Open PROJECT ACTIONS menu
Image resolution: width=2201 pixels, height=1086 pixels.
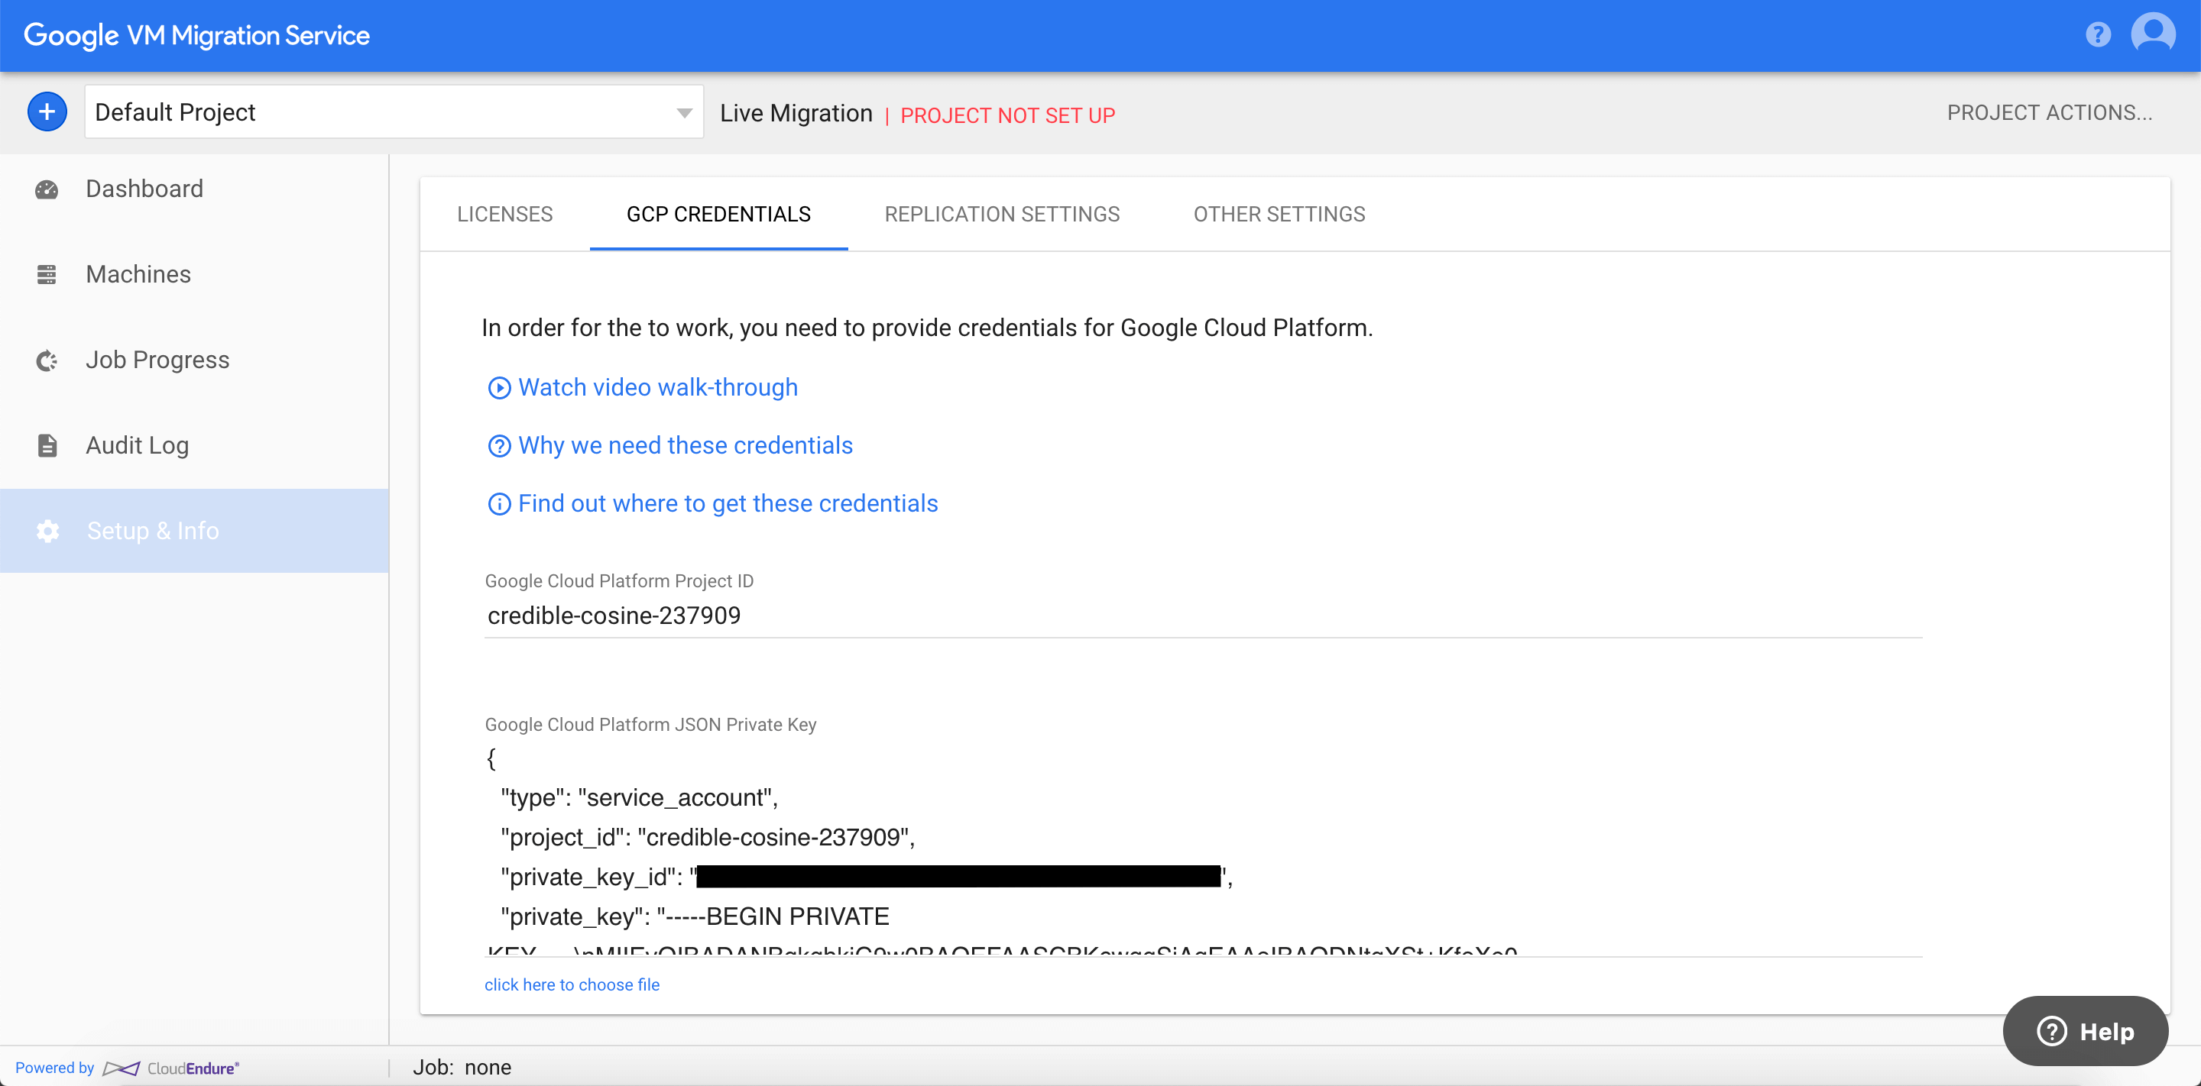(2049, 113)
